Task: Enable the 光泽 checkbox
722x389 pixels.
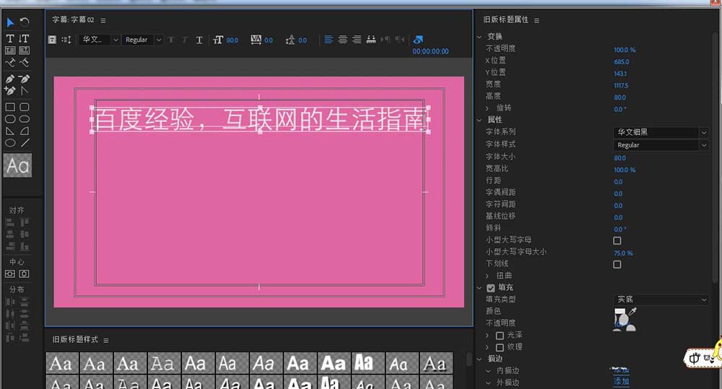Action: pyautogui.click(x=500, y=335)
